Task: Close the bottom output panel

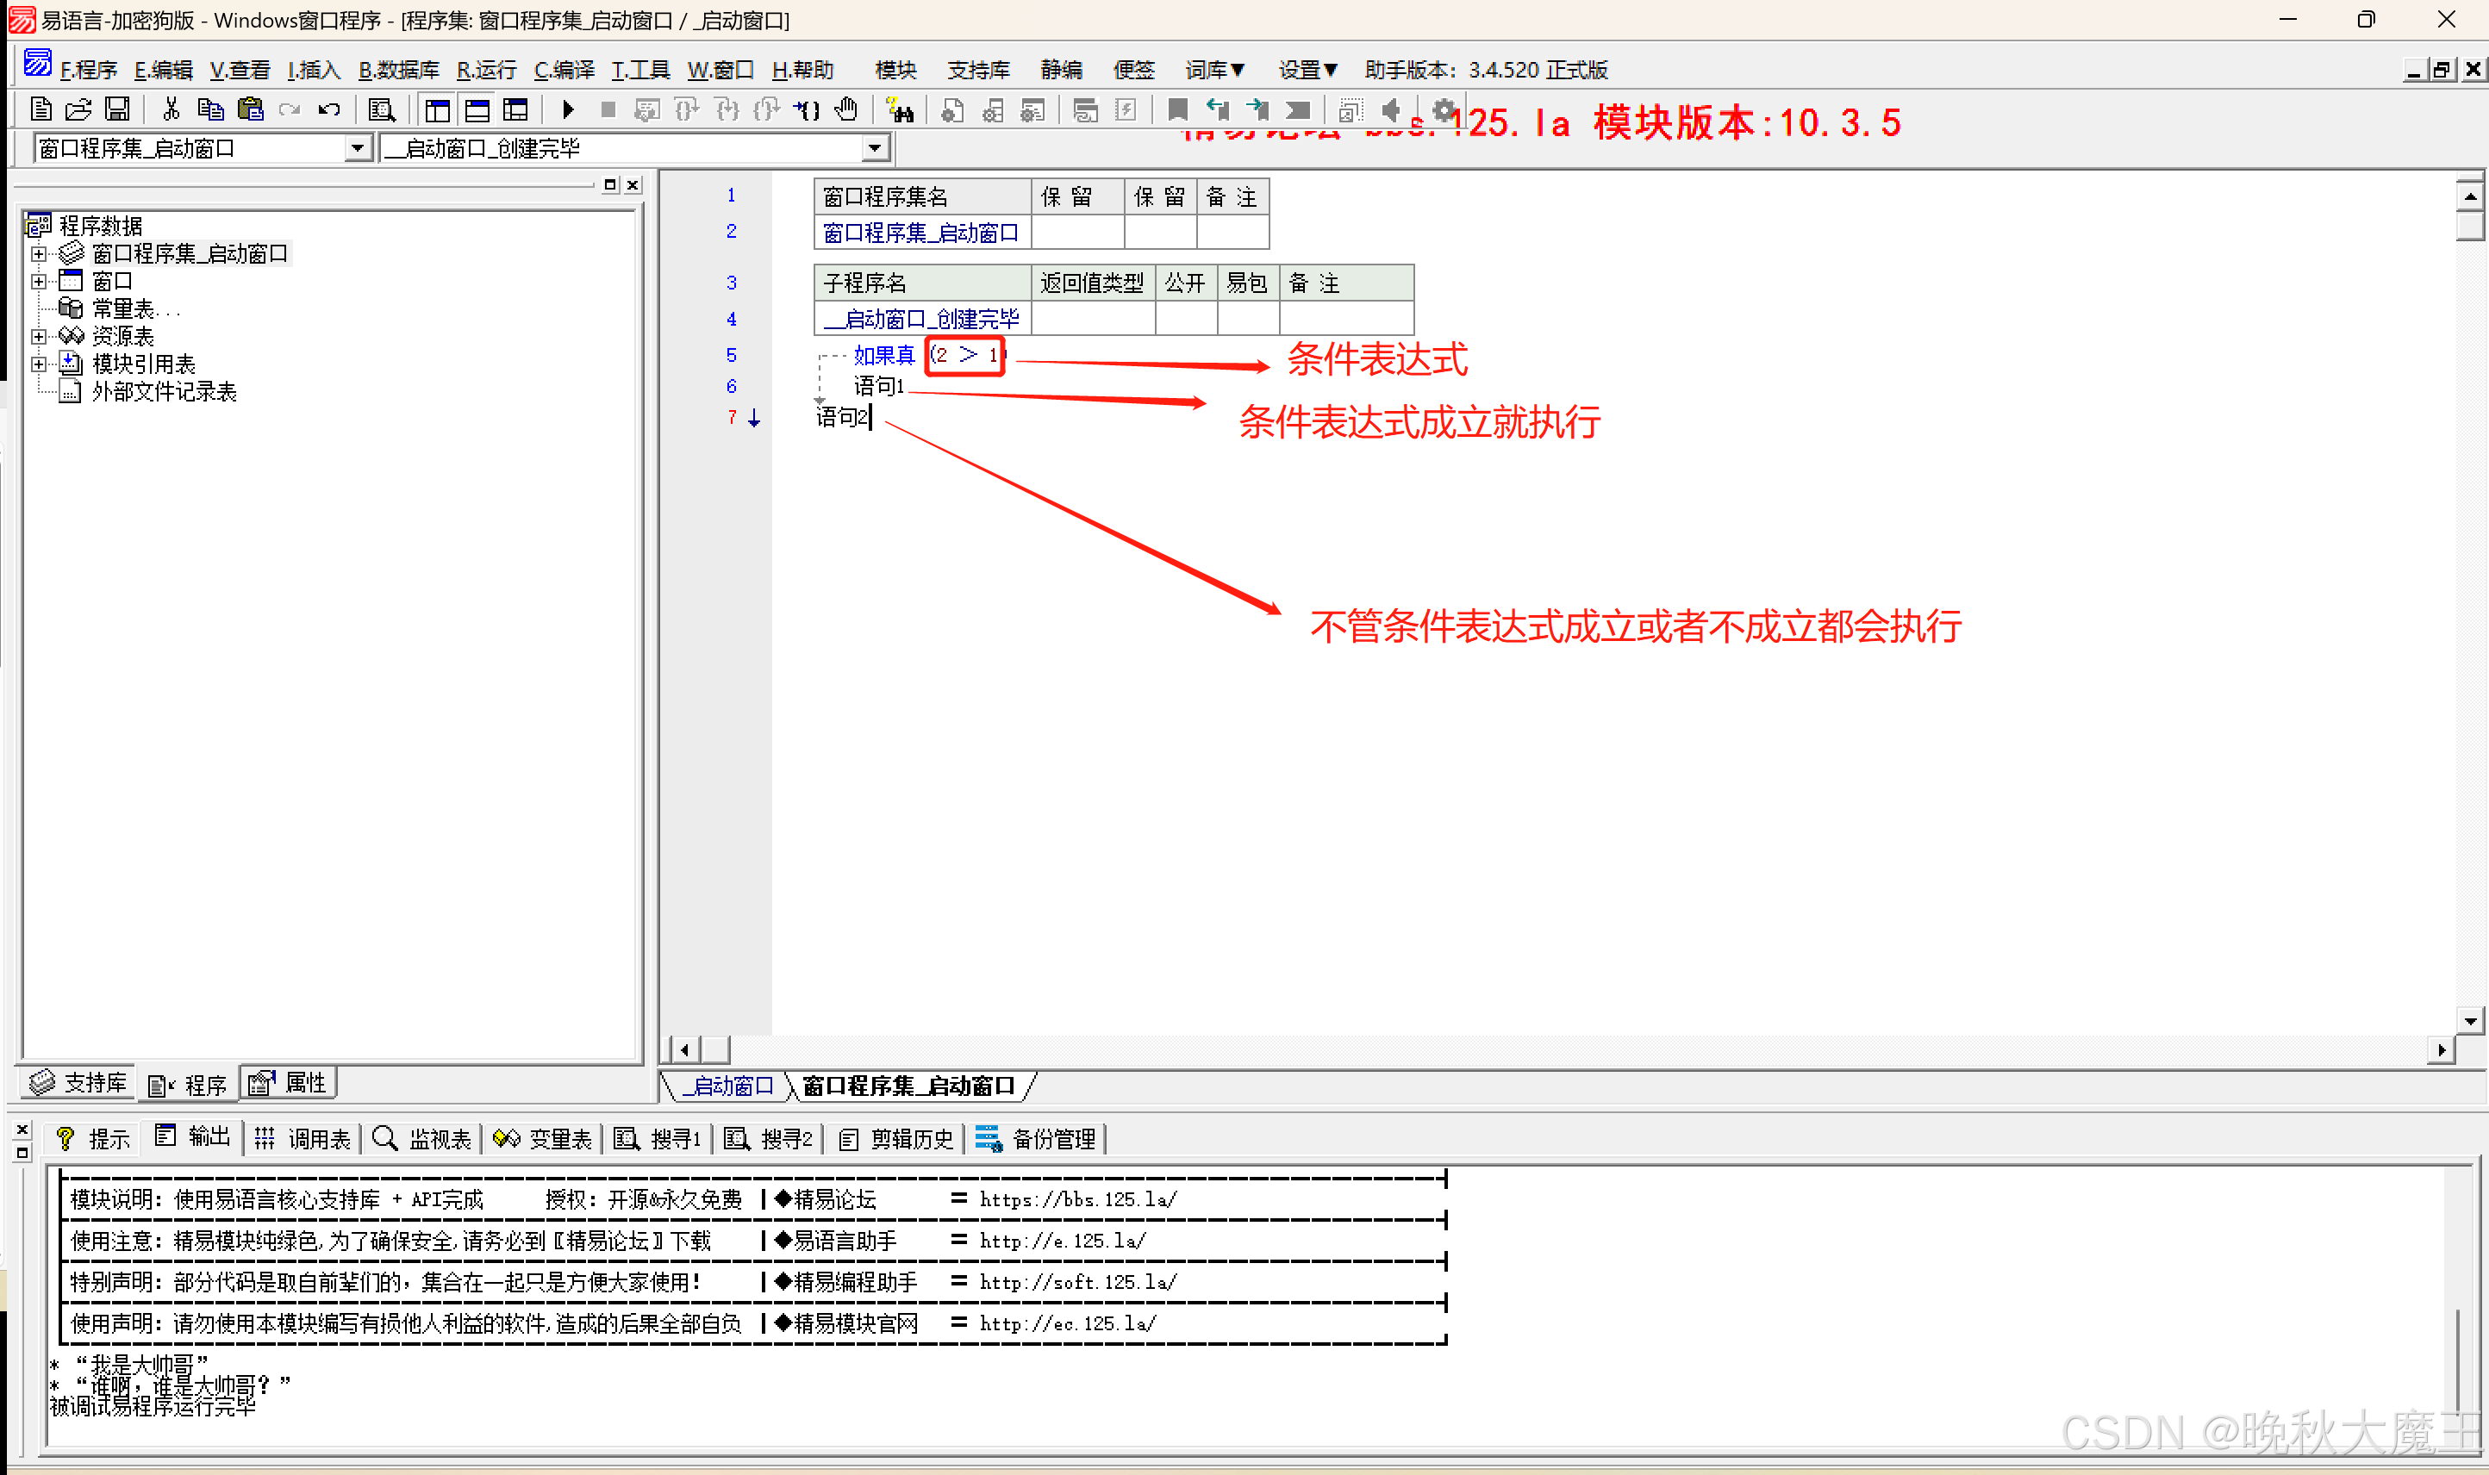Action: (x=23, y=1130)
